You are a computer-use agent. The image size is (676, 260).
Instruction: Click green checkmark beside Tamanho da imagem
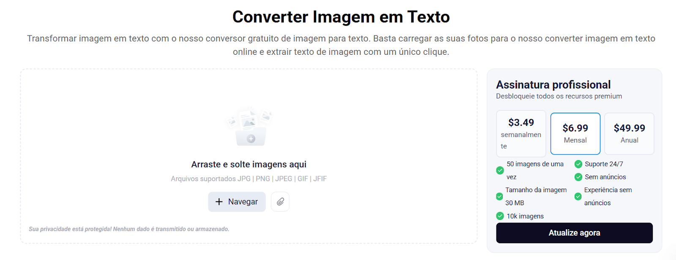[499, 196]
